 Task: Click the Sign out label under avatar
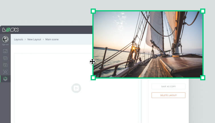click(5, 44)
